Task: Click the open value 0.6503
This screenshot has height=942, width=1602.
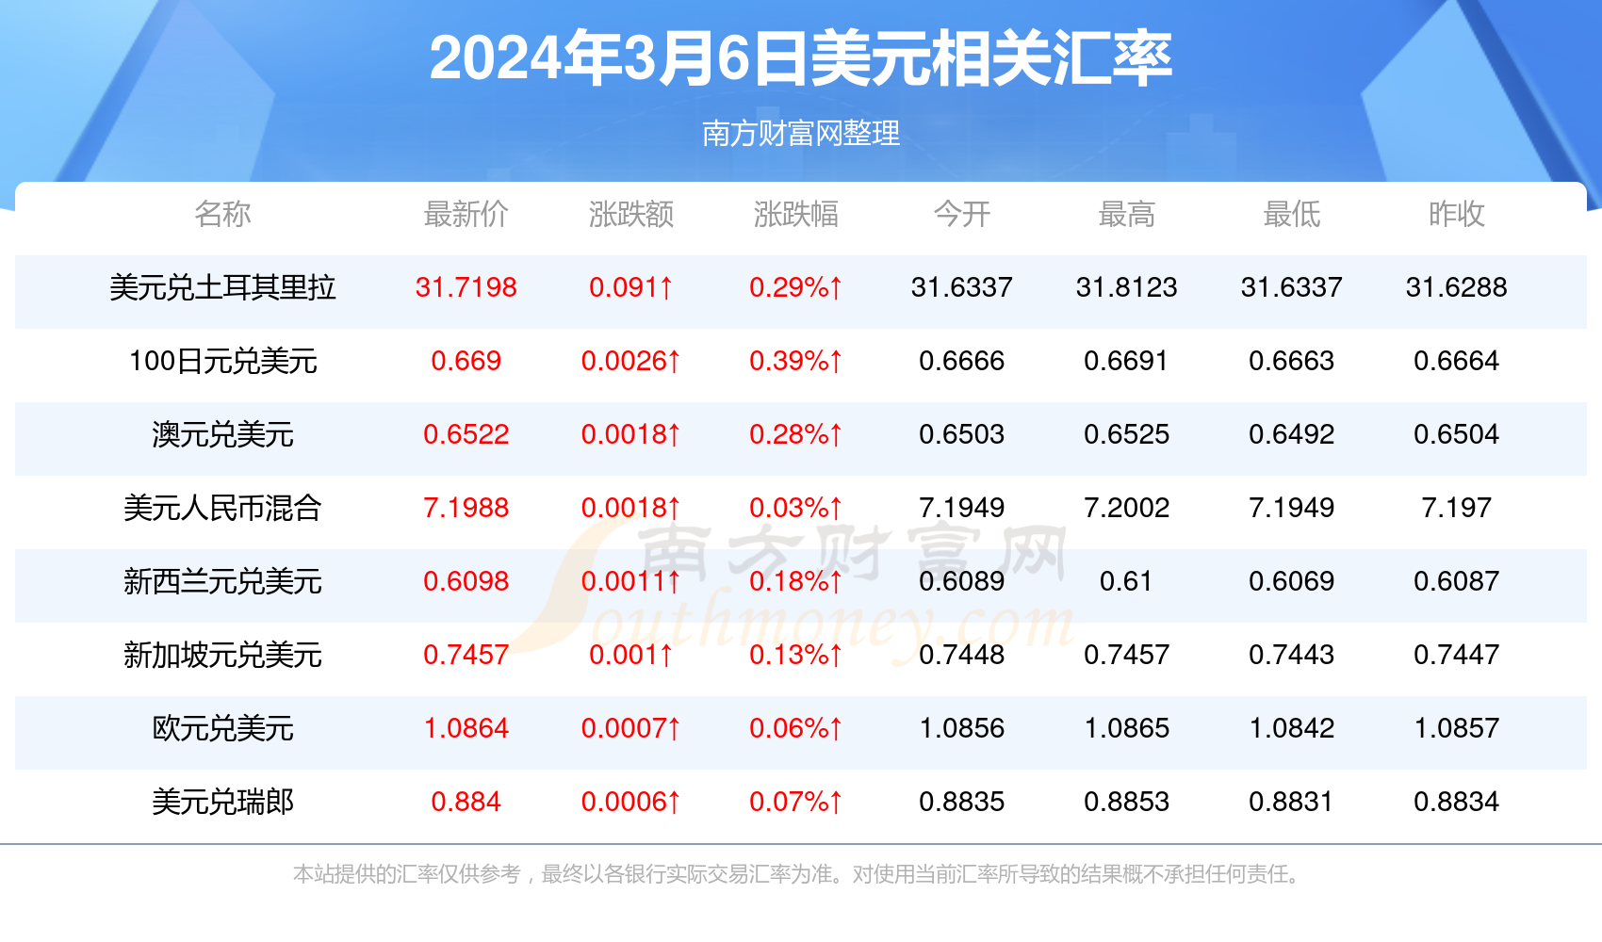Action: 961,434
